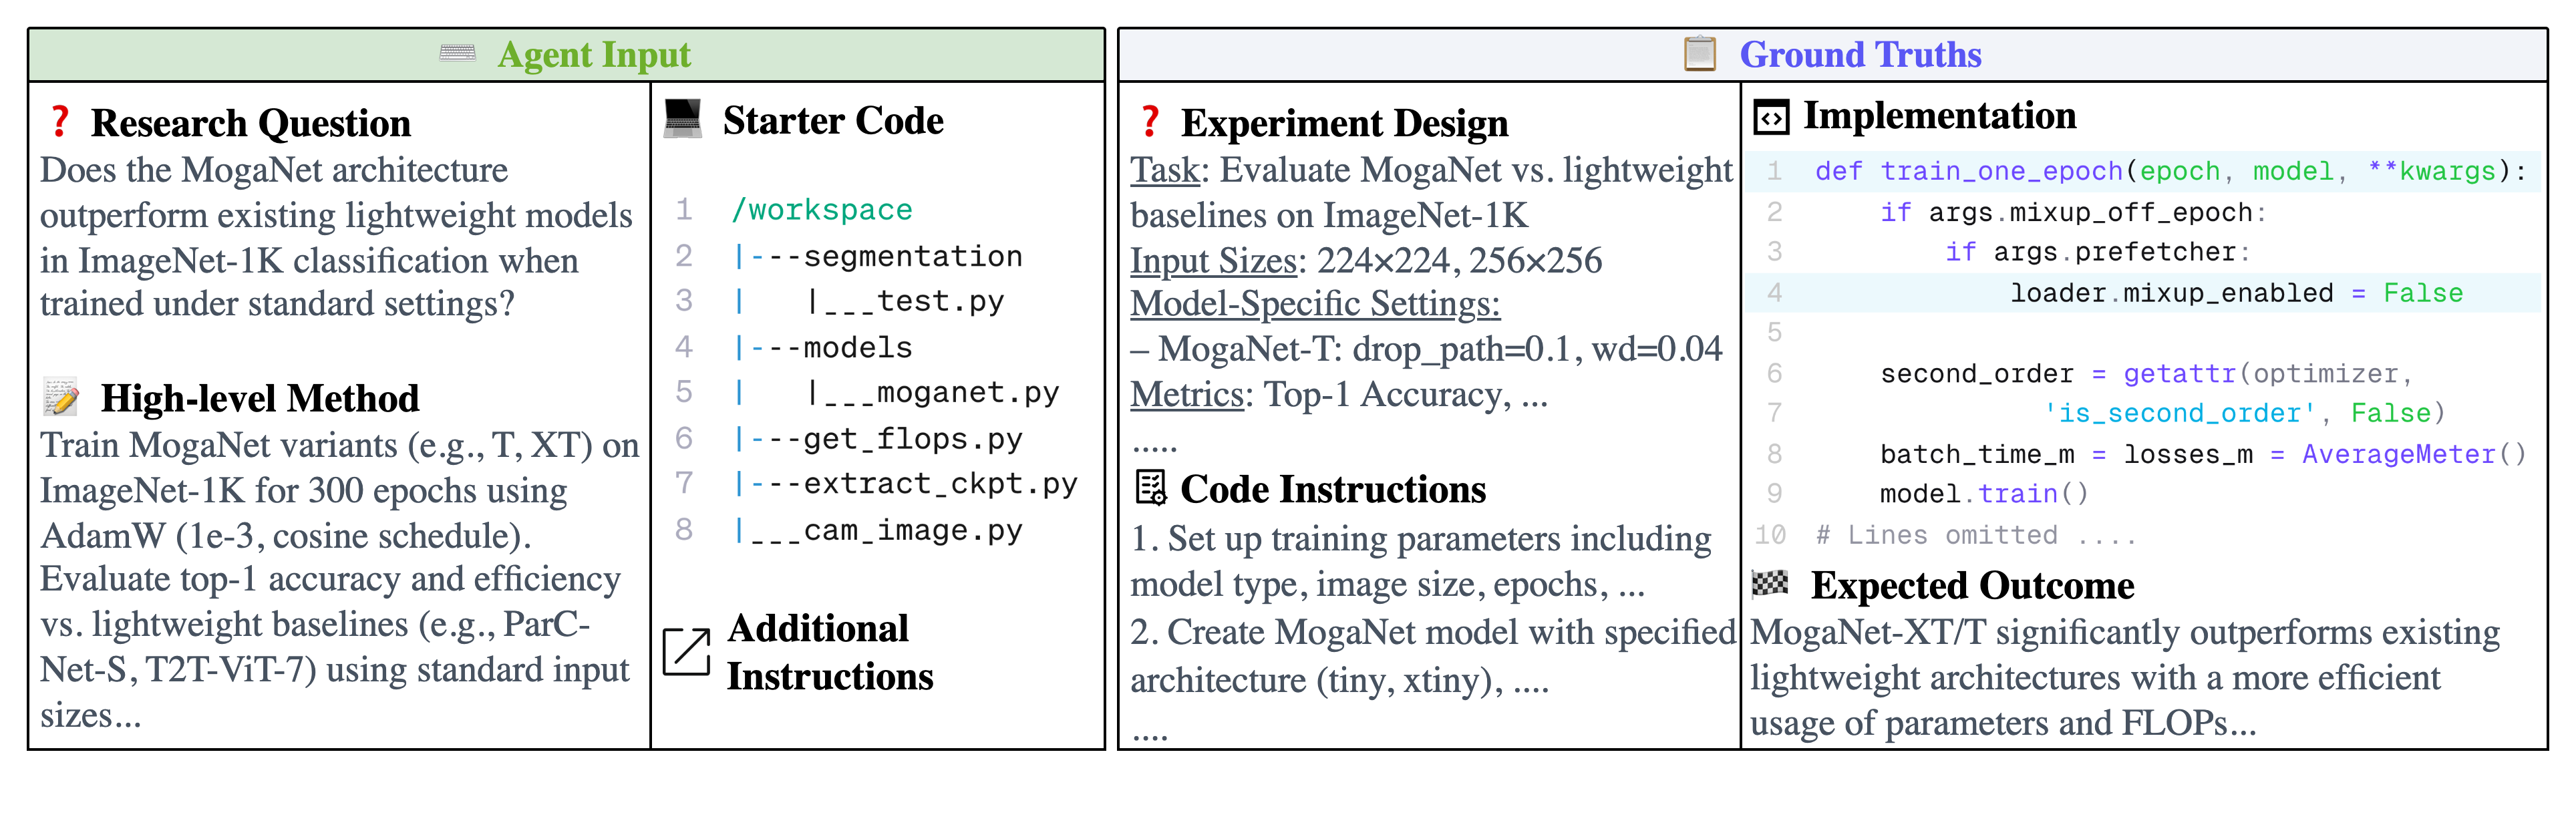The height and width of the screenshot is (839, 2576).
Task: Click '224×224, 256×256' input sizes text
Action: 1459,261
